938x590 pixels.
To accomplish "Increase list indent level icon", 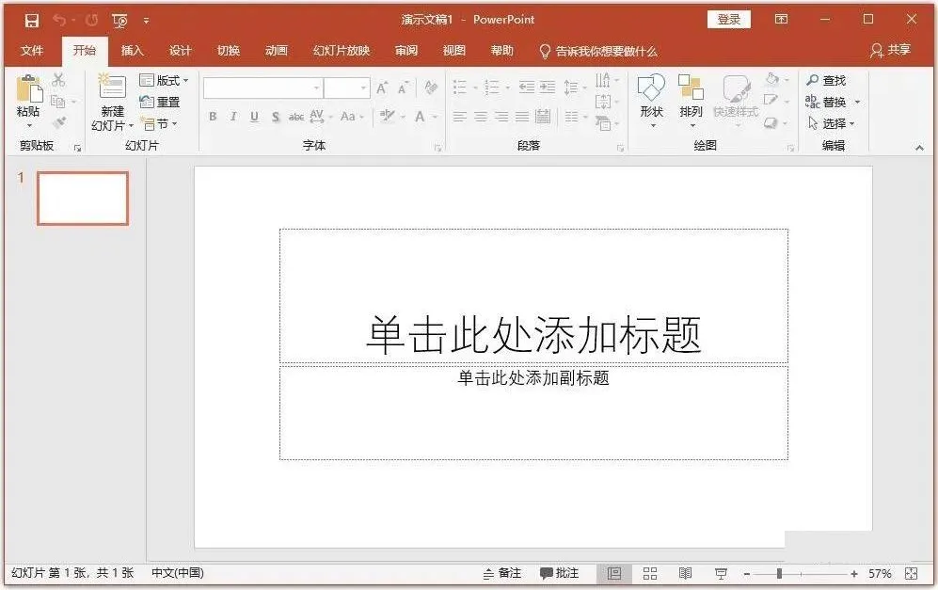I will [548, 88].
